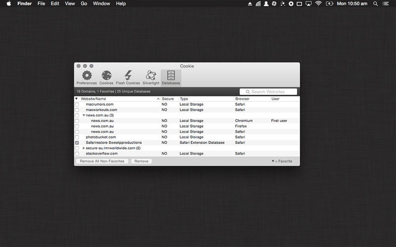Image resolution: width=396 pixels, height=247 pixels.
Task: Open Notification Center list icon
Action: (386, 4)
